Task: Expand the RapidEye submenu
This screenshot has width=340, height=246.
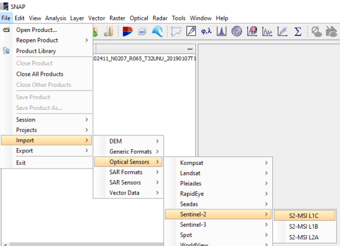Action: pos(218,194)
